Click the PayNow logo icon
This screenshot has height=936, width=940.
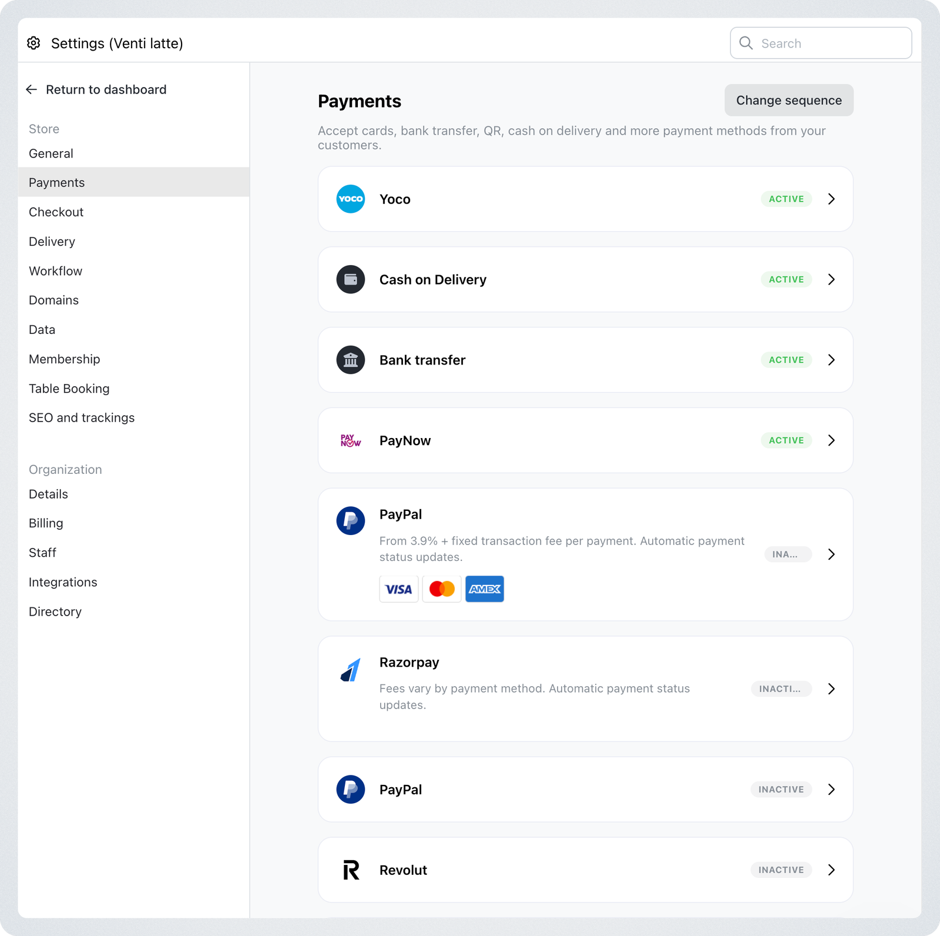tap(351, 440)
